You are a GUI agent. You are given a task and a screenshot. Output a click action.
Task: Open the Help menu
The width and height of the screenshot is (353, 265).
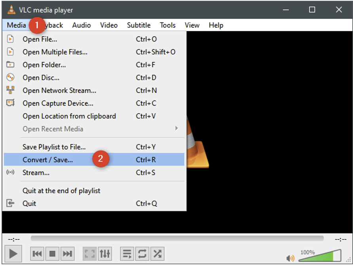point(216,25)
